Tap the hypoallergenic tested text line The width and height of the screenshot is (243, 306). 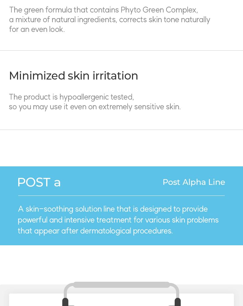(x=71, y=97)
